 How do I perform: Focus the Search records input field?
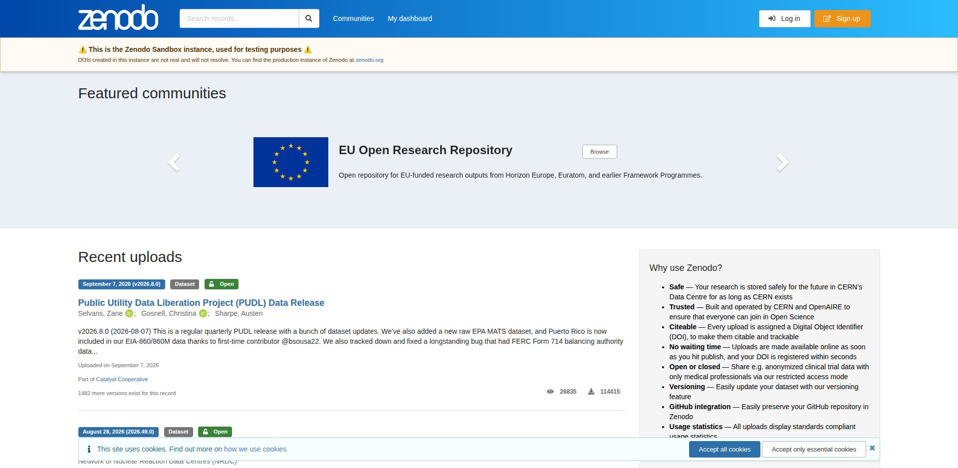click(x=239, y=18)
